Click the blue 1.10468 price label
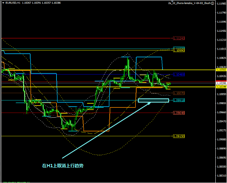 click(179, 75)
